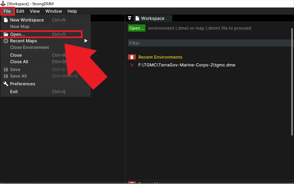Open the Edit menu
The width and height of the screenshot is (294, 184).
coord(20,11)
